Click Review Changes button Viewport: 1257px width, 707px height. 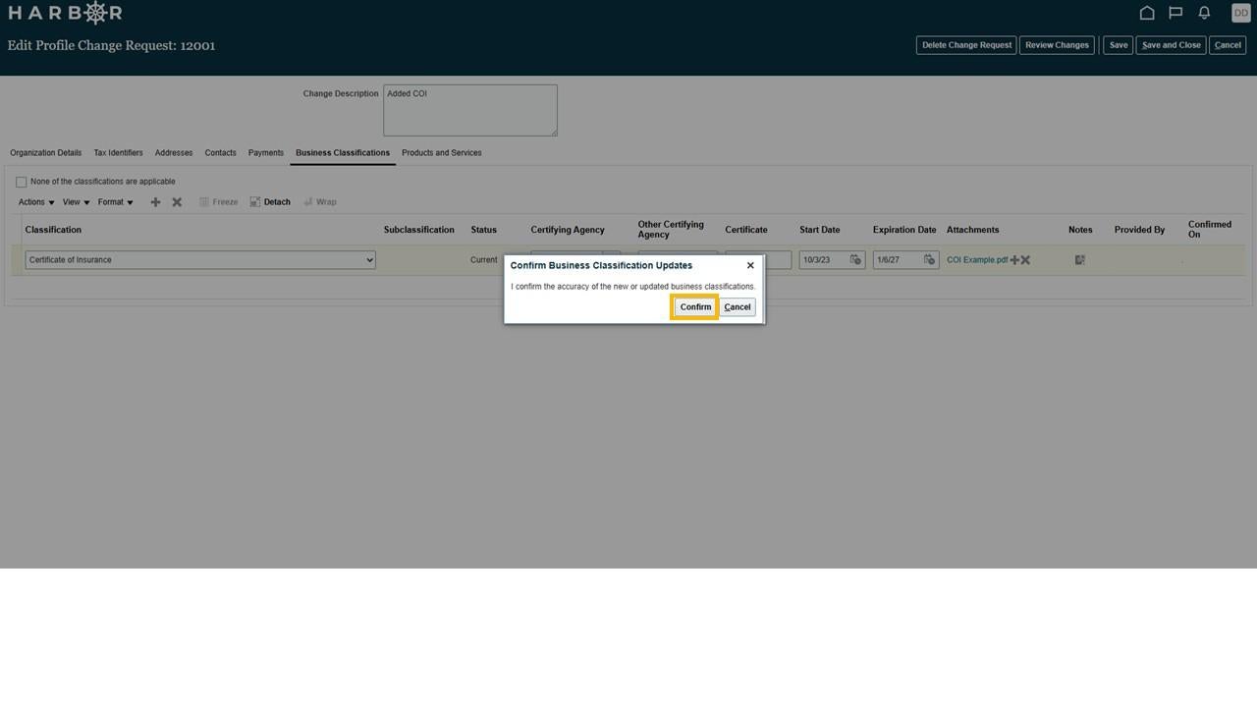[1057, 45]
